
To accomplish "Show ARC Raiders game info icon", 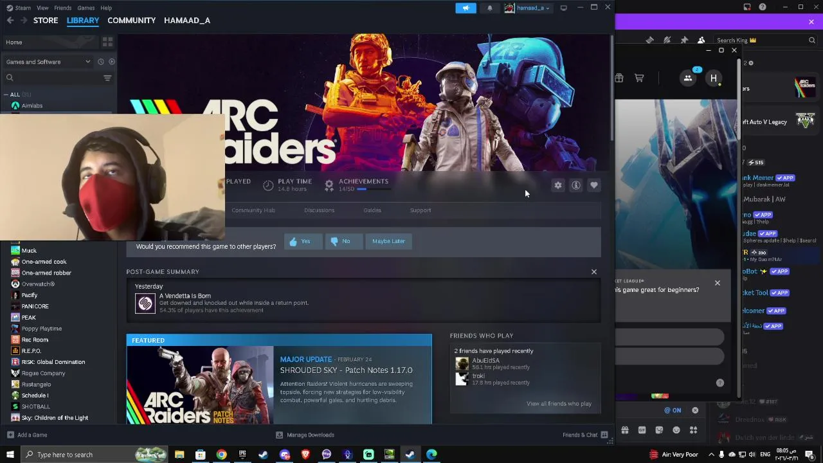I will click(576, 185).
